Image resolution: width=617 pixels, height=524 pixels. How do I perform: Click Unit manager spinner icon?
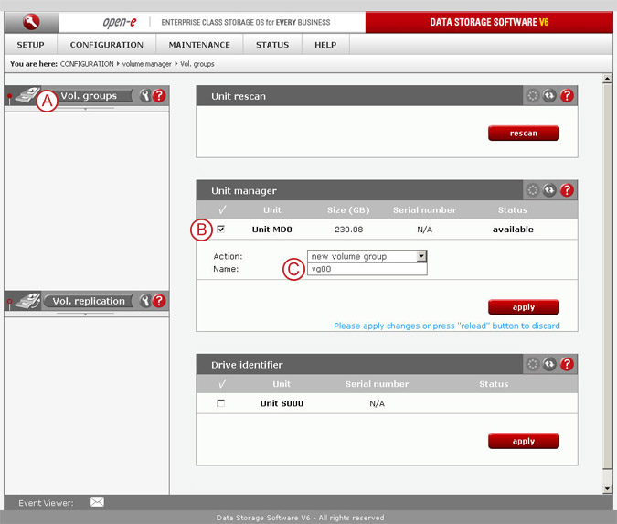tap(532, 190)
